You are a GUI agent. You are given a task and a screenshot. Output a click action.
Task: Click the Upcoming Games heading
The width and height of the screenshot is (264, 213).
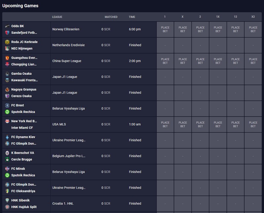pos(20,6)
